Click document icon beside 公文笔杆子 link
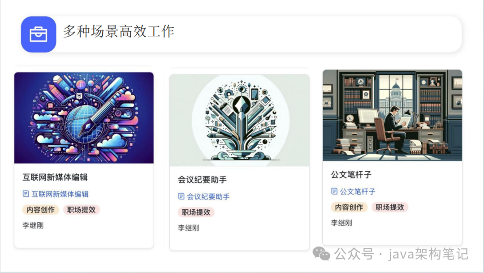 (334, 191)
